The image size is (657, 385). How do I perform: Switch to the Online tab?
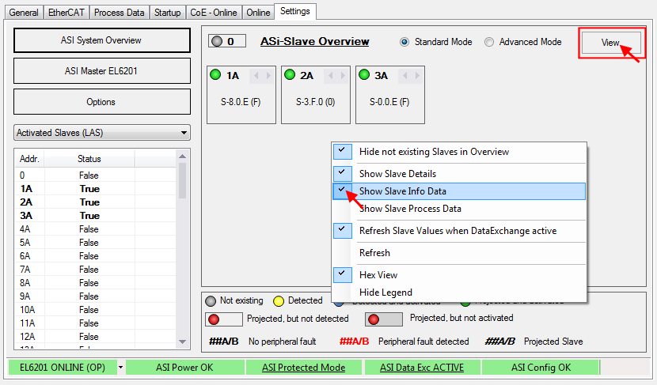pyautogui.click(x=258, y=13)
